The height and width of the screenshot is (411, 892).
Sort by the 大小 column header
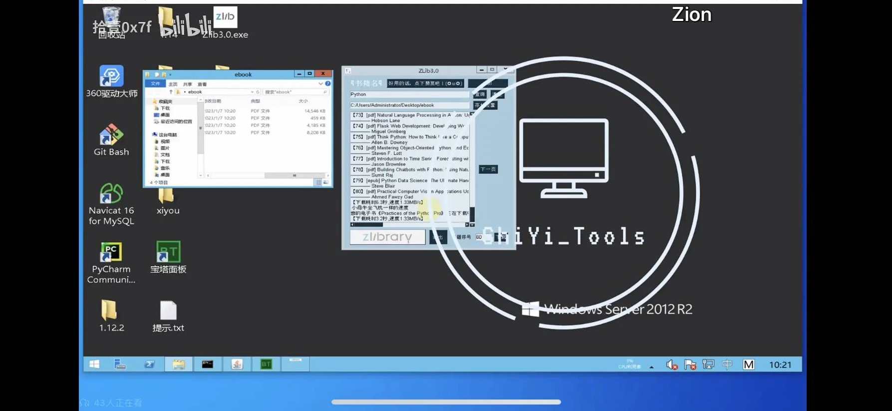[303, 101]
